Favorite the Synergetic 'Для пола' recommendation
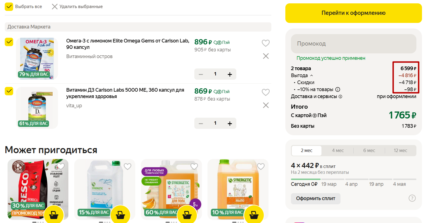 click(194, 166)
